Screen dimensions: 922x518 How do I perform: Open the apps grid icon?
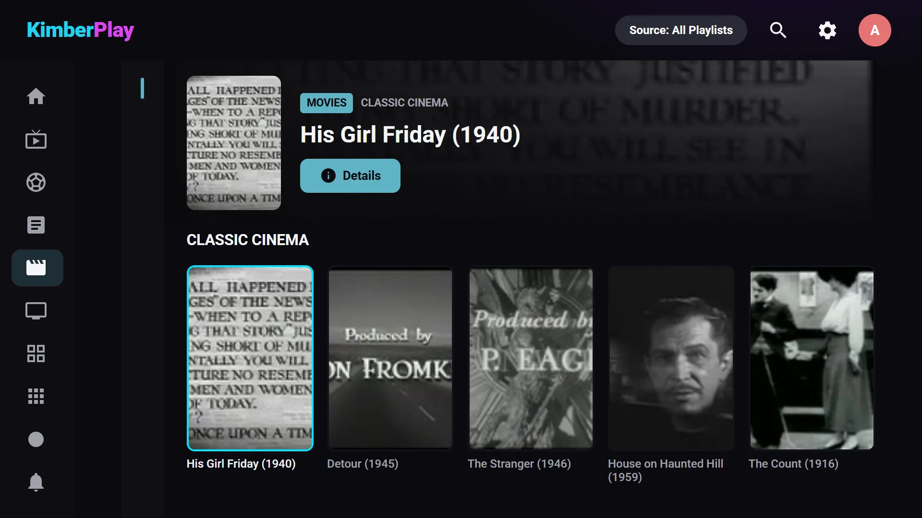click(36, 396)
